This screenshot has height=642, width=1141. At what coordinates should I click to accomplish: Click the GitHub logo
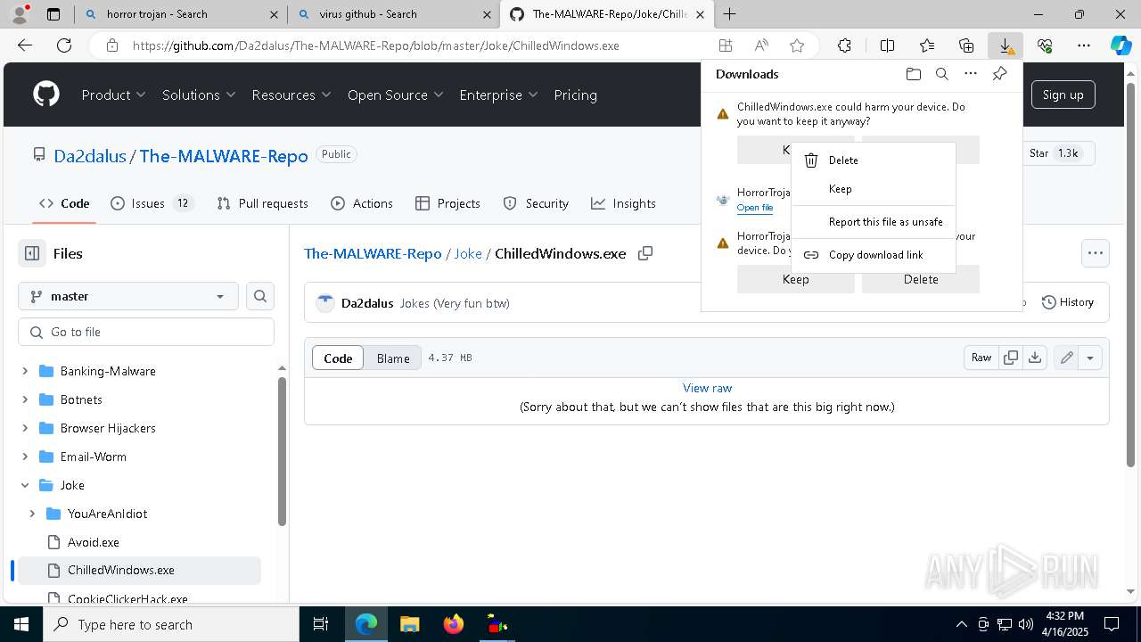point(46,95)
